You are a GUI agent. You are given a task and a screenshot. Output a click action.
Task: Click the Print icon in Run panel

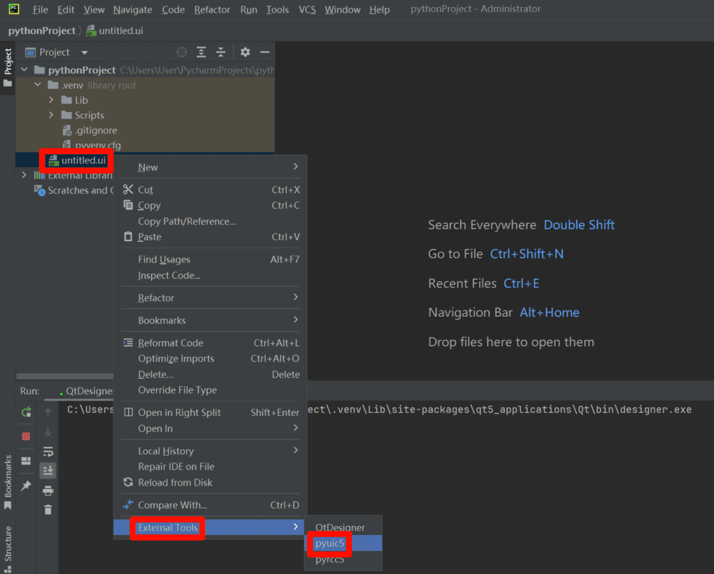click(x=48, y=490)
